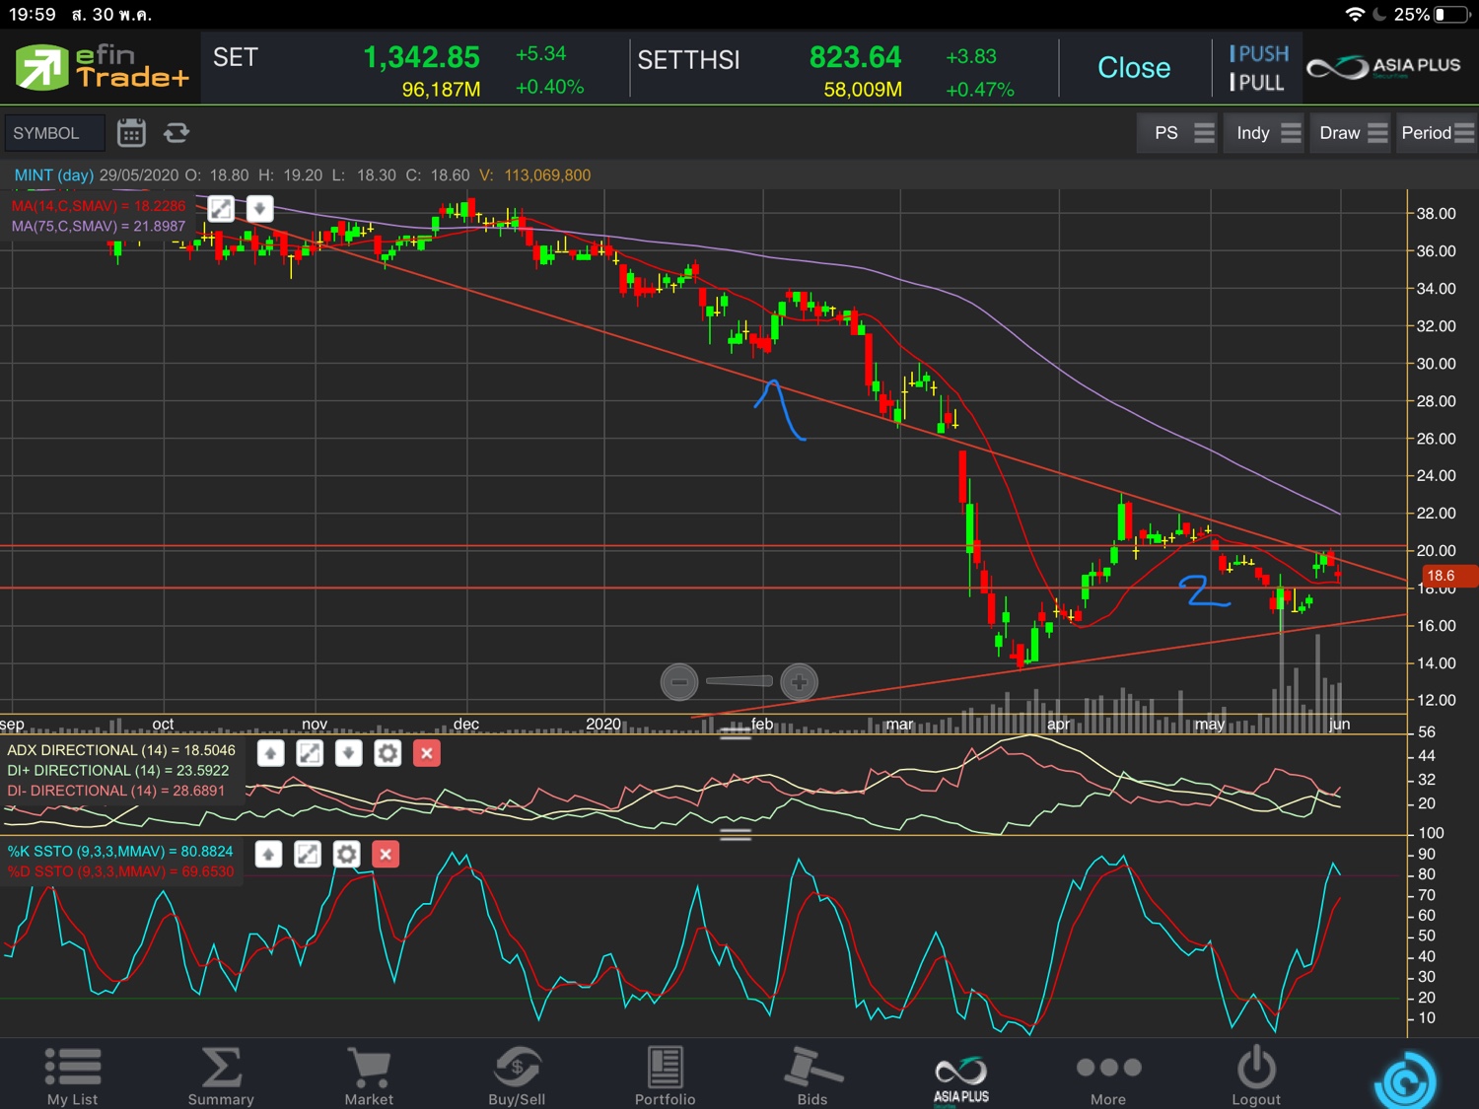Open the Indy indicators dropdown
This screenshot has height=1109, width=1479.
tap(1266, 132)
